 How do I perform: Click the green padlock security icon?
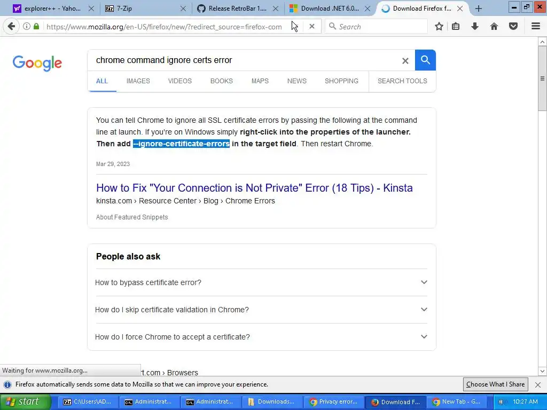point(36,27)
